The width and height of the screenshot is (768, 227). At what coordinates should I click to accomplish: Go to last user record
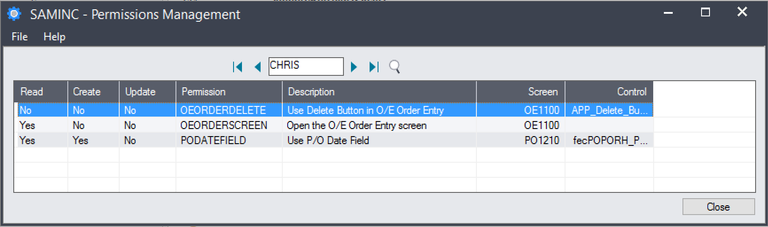click(374, 67)
